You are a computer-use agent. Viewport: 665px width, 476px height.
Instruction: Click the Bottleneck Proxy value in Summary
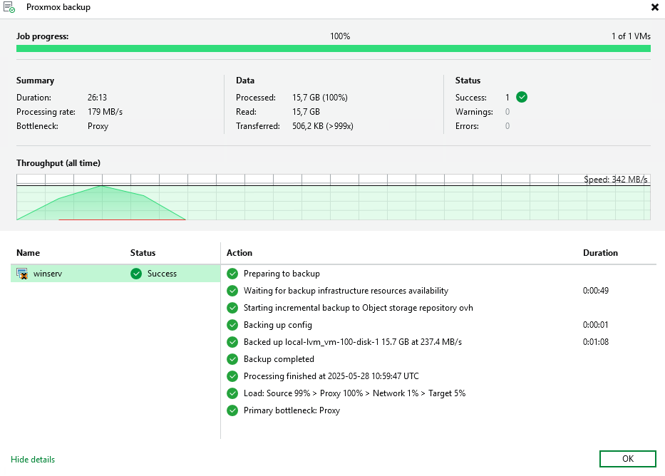(98, 126)
